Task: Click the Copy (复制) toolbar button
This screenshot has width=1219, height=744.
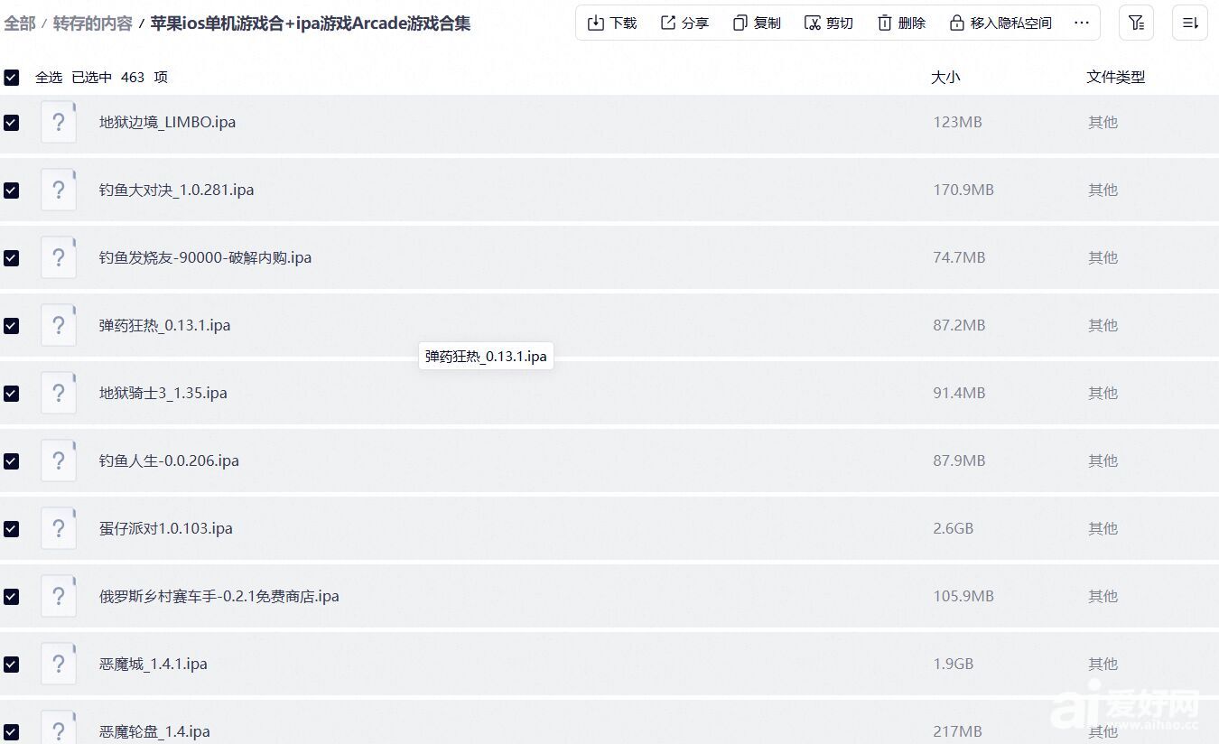Action: (757, 23)
